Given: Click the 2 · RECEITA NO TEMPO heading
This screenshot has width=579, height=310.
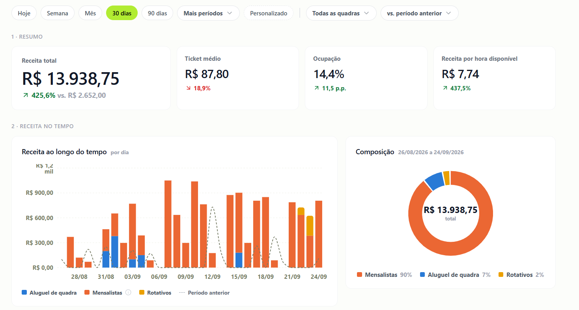Looking at the screenshot, I should point(42,126).
